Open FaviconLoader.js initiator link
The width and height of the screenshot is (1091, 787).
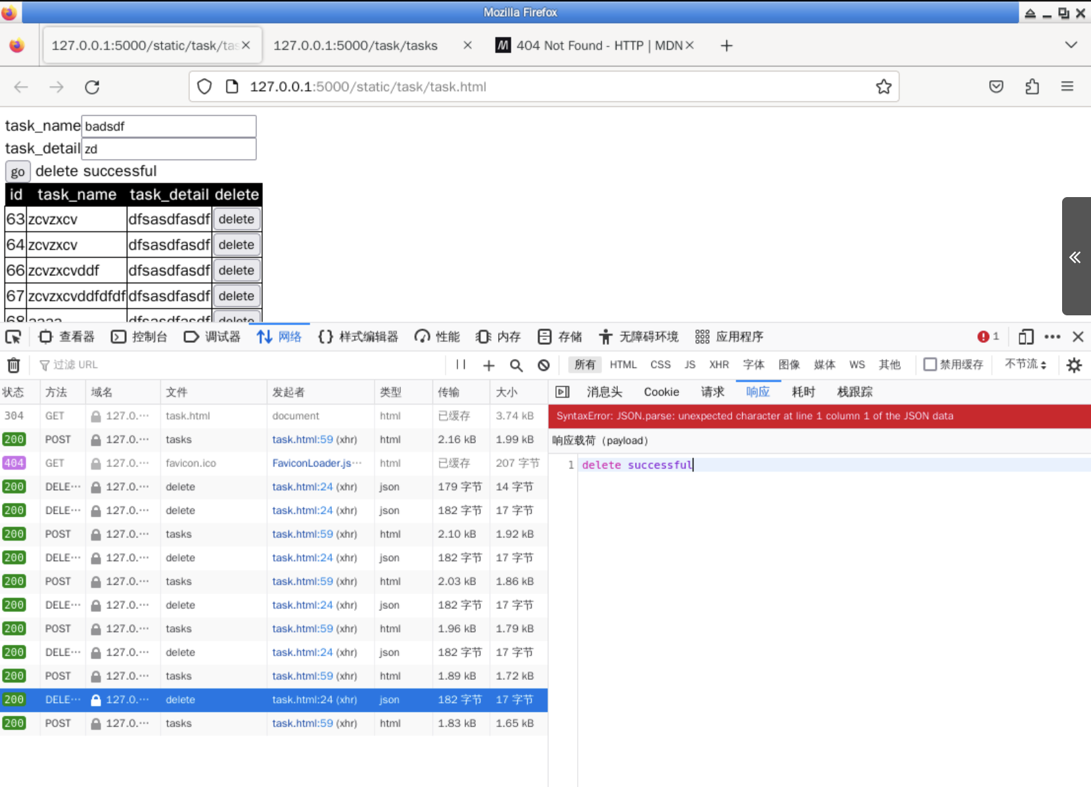[x=317, y=463]
